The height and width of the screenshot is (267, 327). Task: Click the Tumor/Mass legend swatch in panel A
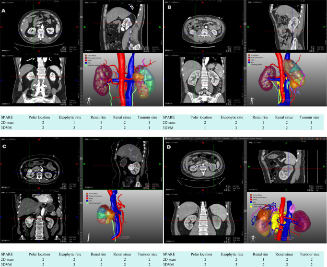(85, 56)
